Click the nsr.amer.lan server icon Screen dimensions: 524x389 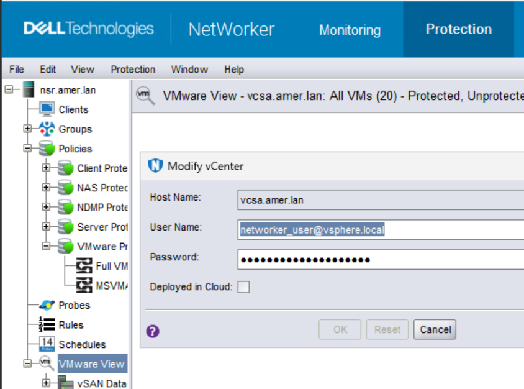pyautogui.click(x=29, y=89)
